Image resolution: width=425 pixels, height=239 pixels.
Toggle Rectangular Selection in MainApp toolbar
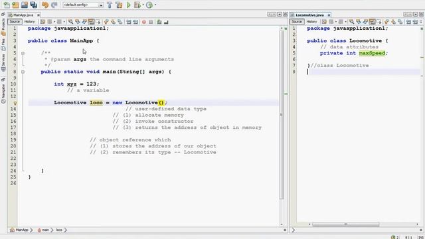(x=98, y=22)
